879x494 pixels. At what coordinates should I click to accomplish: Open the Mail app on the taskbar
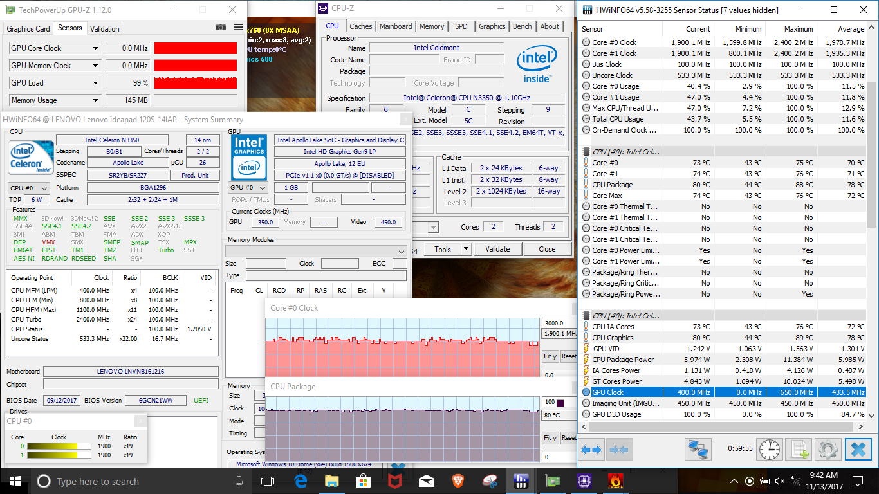pos(426,481)
